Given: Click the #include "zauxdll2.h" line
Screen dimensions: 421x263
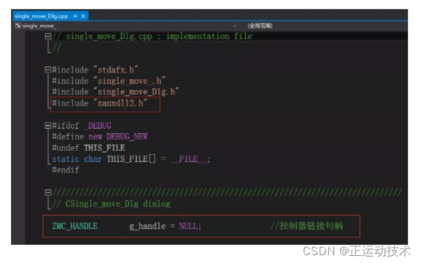Looking at the screenshot, I should click(99, 103).
